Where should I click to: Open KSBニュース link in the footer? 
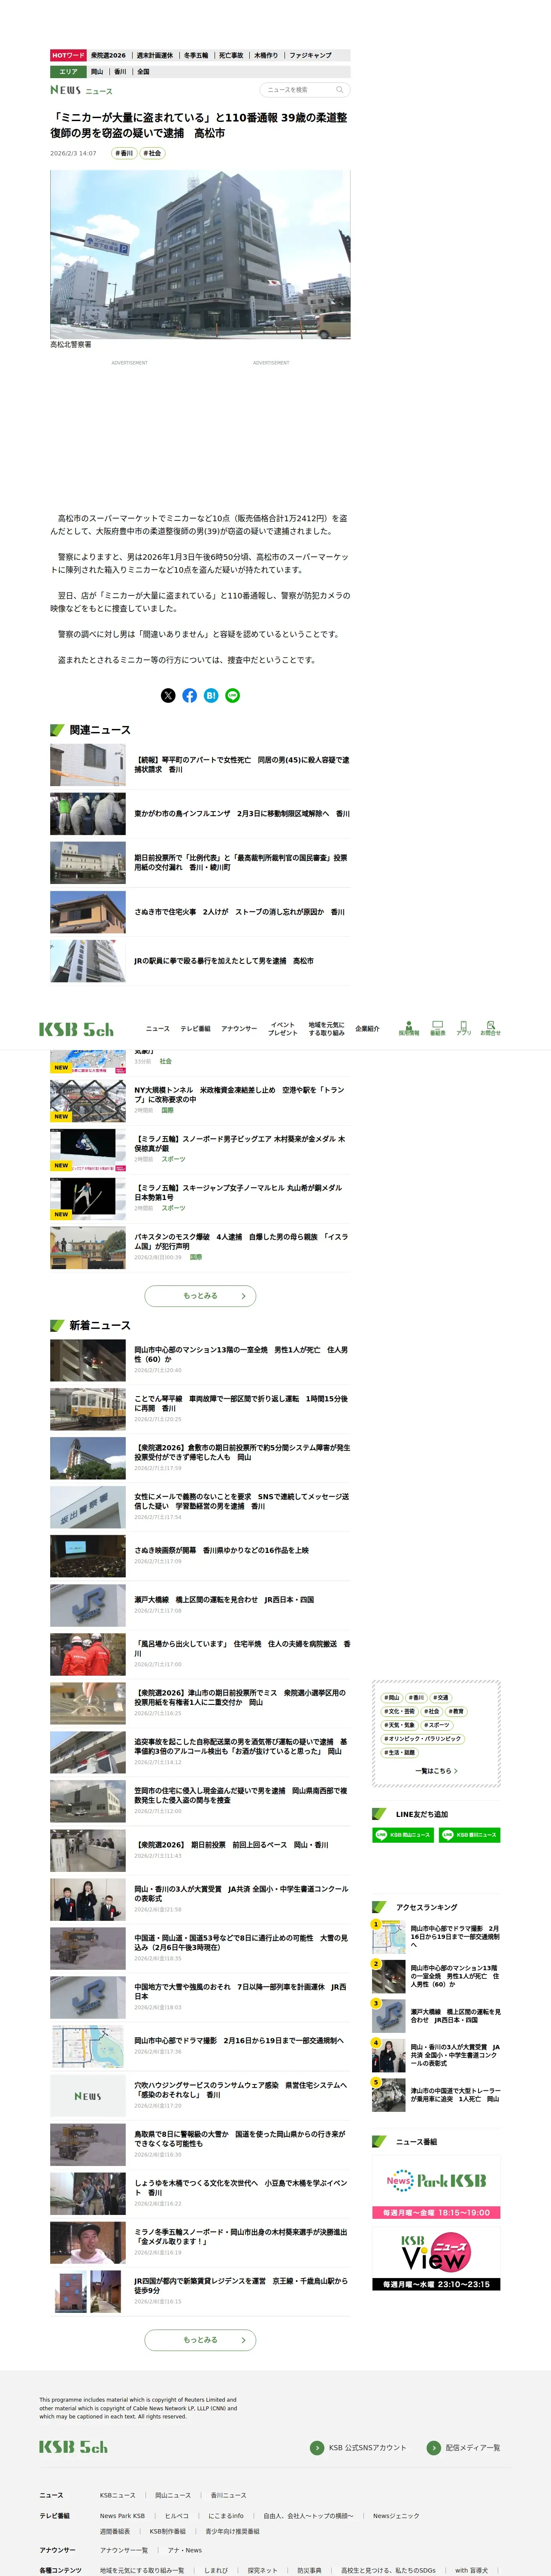point(117,2495)
